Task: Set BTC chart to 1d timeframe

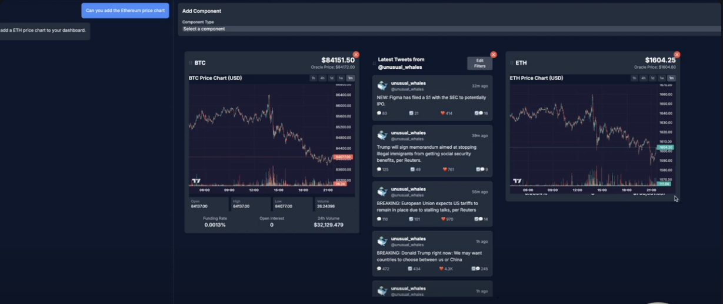Action: (x=332, y=78)
